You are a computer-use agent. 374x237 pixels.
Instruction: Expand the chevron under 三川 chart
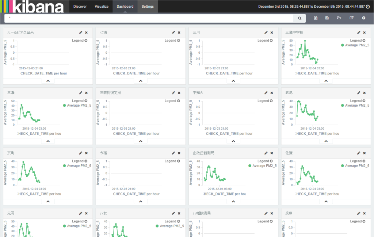[233, 81]
